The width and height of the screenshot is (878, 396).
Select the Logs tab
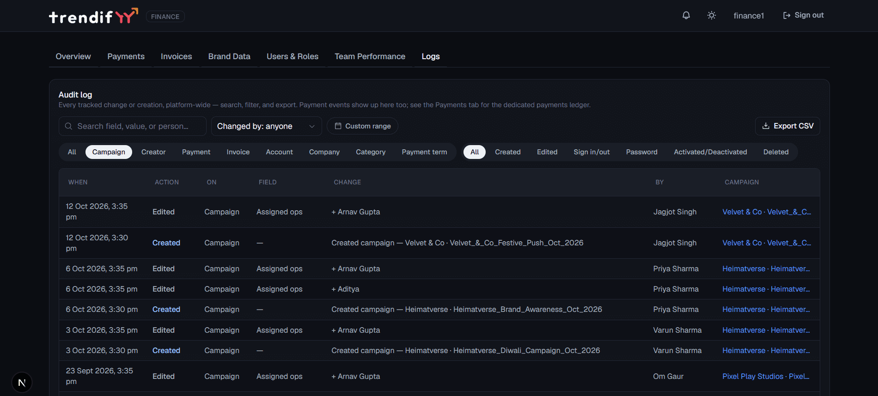pos(431,56)
